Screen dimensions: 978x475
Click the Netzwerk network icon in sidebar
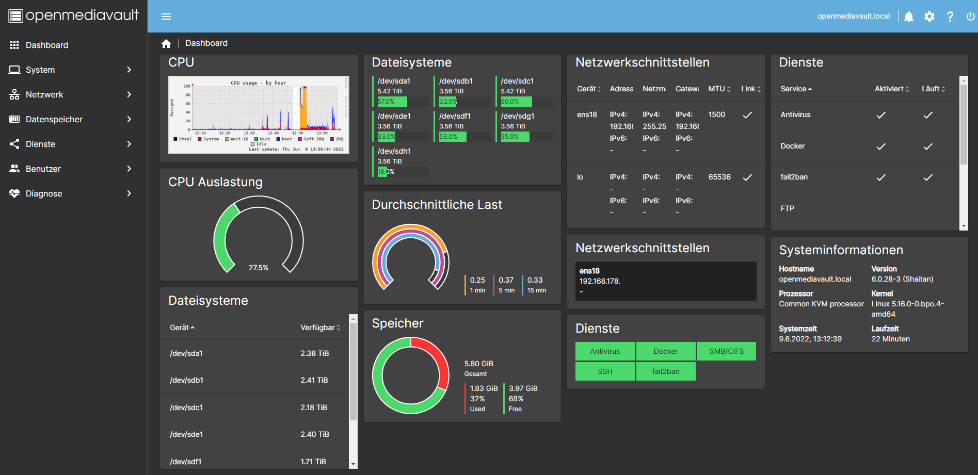tap(14, 94)
